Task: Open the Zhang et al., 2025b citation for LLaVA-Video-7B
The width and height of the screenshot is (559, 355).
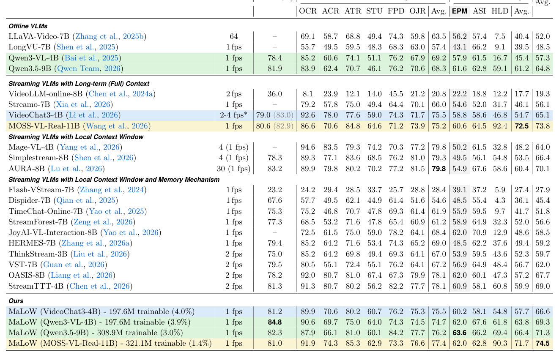Action: tap(109, 36)
